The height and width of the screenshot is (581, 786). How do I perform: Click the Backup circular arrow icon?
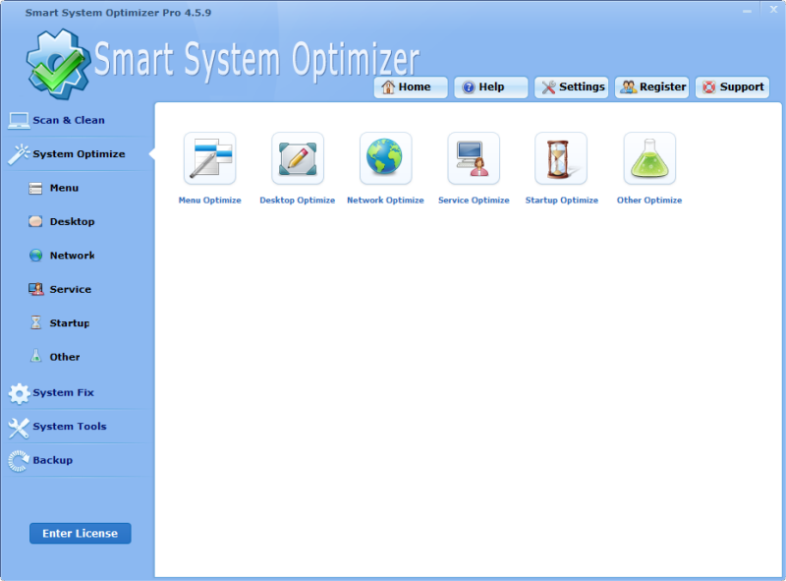19,461
